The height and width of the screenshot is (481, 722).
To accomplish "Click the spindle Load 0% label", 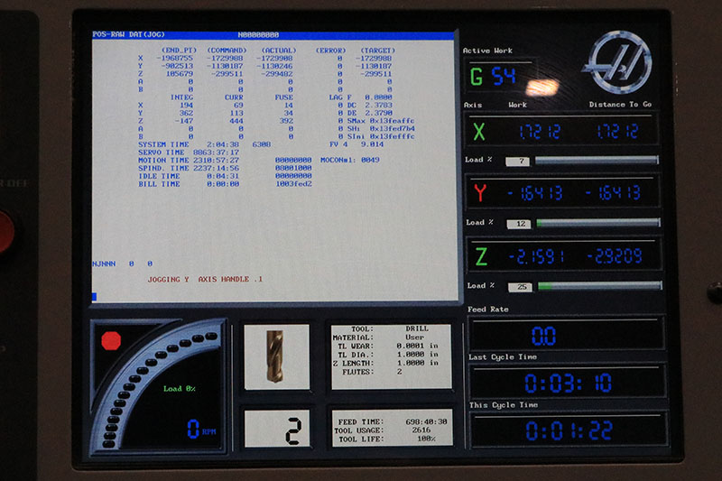I will coord(179,388).
